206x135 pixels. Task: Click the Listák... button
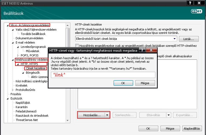click(x=189, y=39)
